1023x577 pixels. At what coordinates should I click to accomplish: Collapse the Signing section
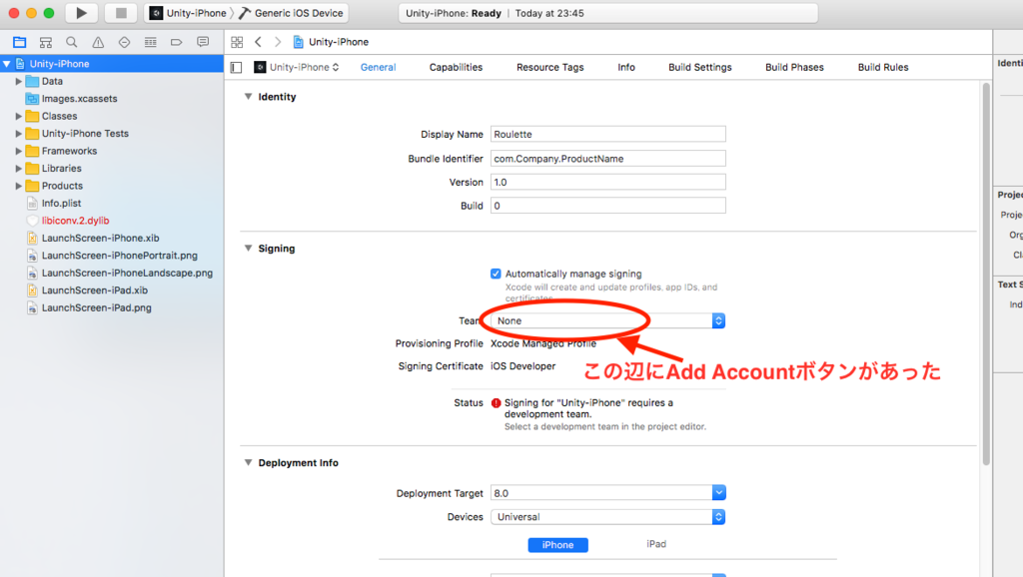pos(248,249)
